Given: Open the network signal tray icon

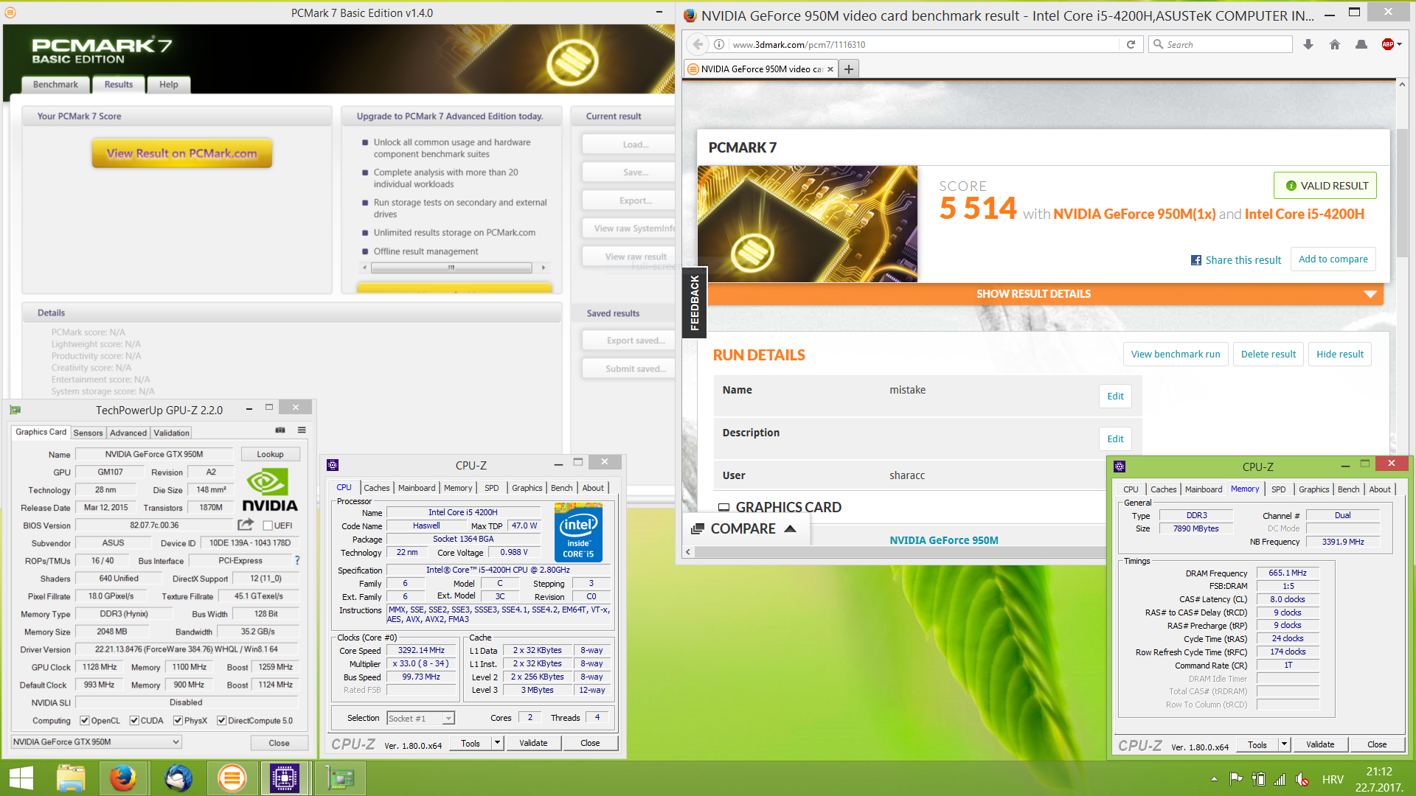Looking at the screenshot, I should [x=1280, y=779].
